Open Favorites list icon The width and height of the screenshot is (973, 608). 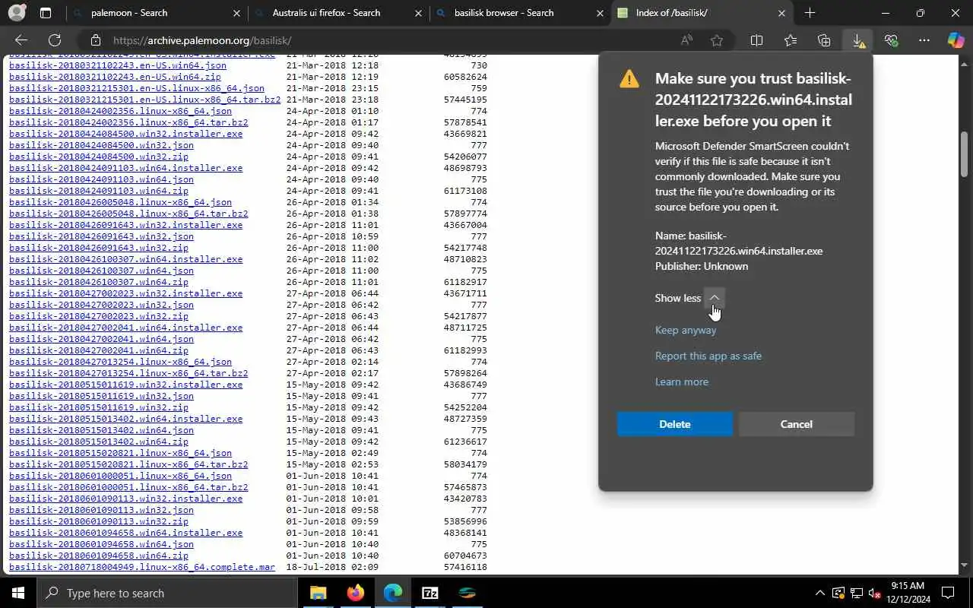(791, 40)
